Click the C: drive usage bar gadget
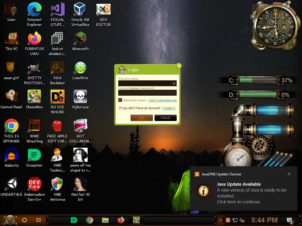The height and width of the screenshot is (226, 302). pos(258,80)
